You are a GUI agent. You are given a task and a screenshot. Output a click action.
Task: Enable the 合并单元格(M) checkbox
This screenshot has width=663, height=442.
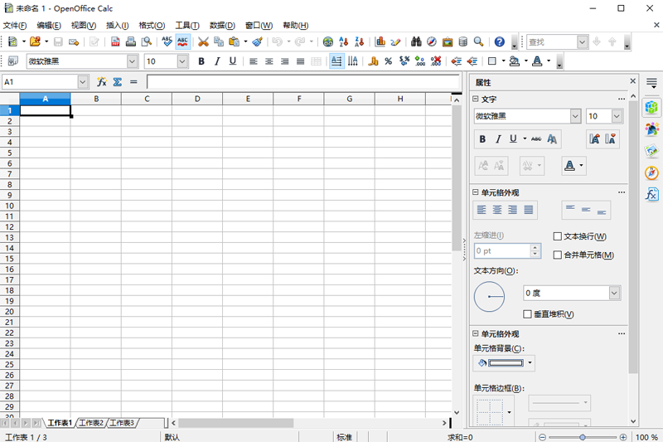558,255
